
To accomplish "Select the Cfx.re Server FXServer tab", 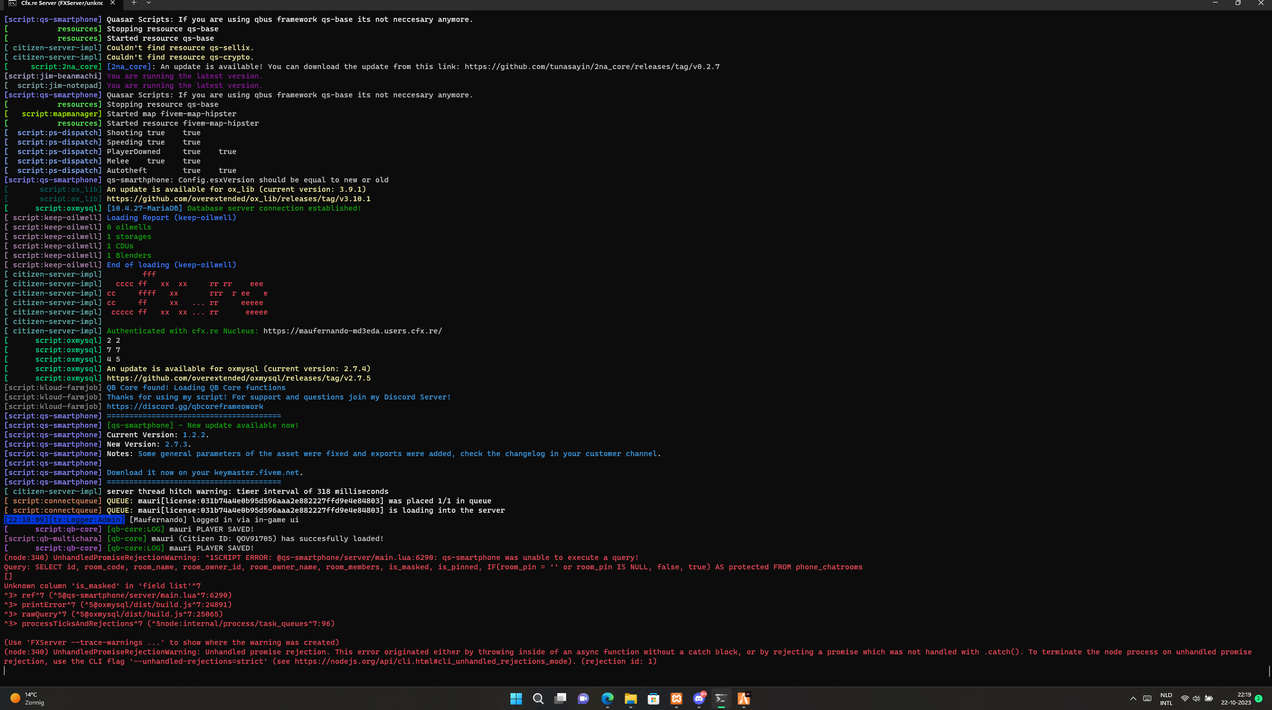I will click(55, 3).
